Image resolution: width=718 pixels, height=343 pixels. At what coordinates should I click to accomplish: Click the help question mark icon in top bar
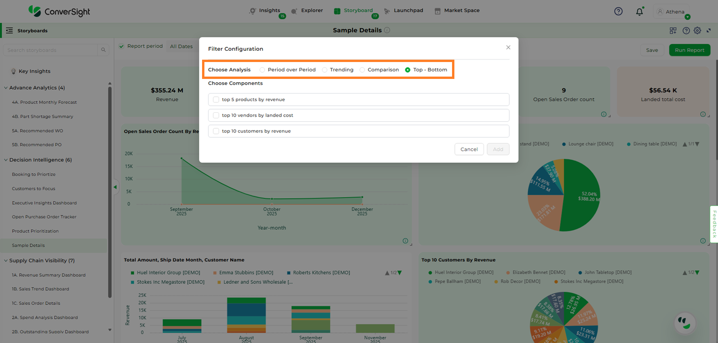tap(618, 11)
